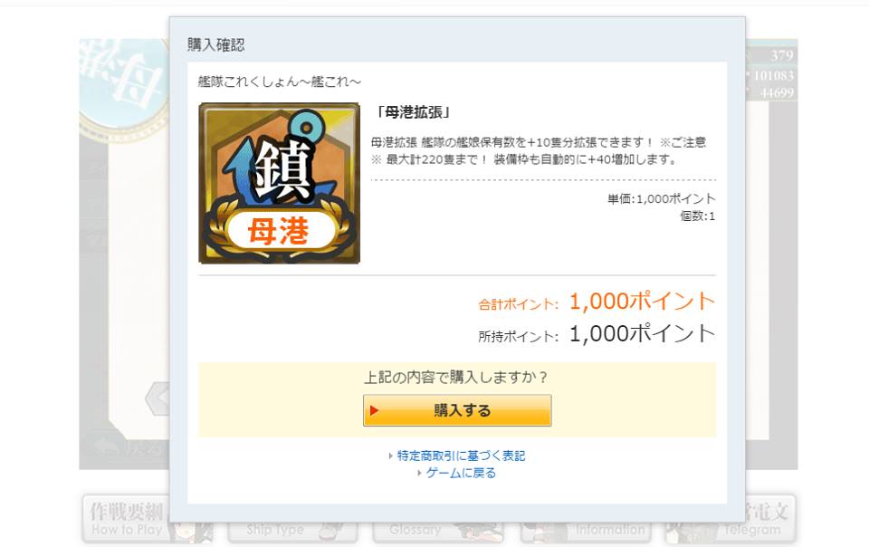Click the 44699 resource counter
This screenshot has height=547, width=869.
pos(777,92)
